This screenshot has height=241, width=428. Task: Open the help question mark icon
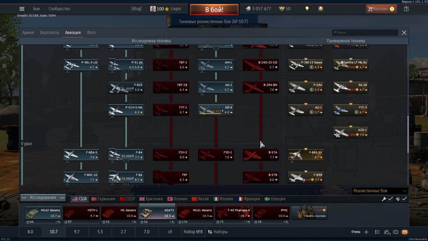[x=406, y=9]
